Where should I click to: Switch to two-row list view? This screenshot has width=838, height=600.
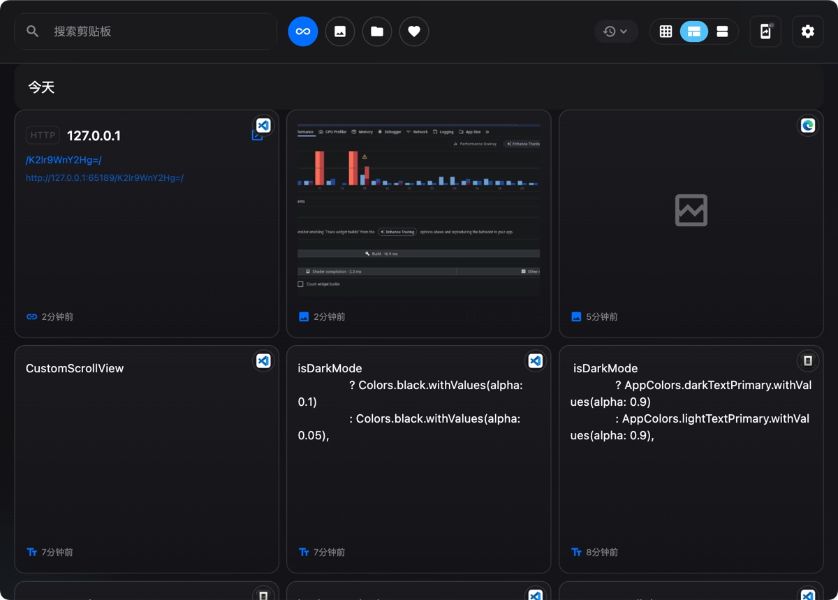click(722, 31)
